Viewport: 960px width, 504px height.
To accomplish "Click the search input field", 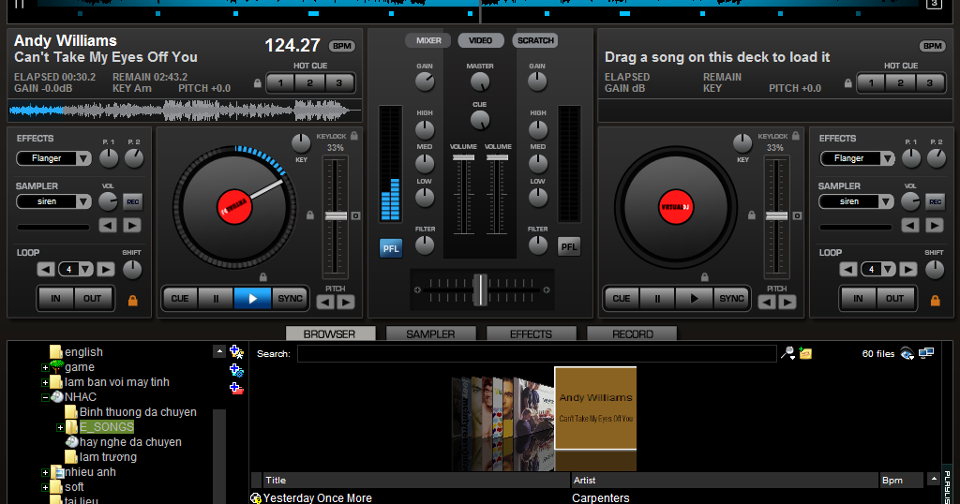I will [537, 353].
